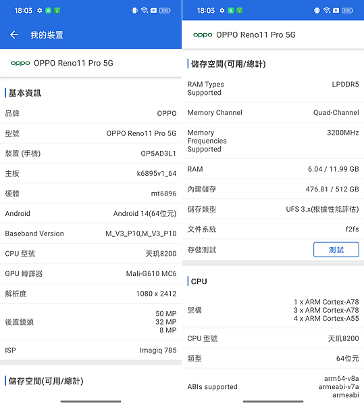
Task: Tap the second green app icon in the right status bar
Action: (x=240, y=11)
